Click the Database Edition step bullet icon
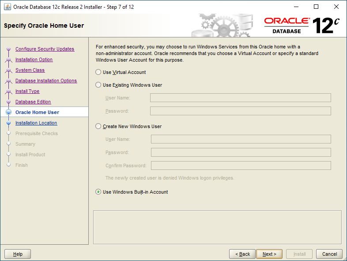This screenshot has width=347, height=261. (x=9, y=102)
